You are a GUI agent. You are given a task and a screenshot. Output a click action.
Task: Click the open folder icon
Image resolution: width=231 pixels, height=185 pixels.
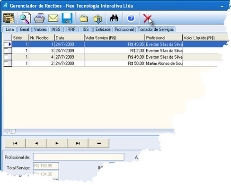(x=84, y=18)
